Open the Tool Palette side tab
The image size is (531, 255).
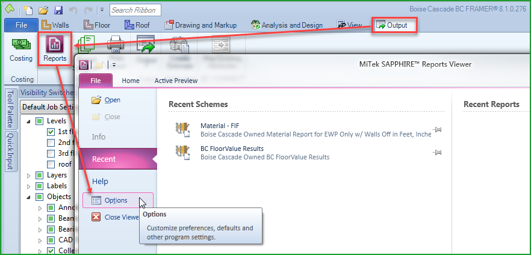(x=11, y=109)
